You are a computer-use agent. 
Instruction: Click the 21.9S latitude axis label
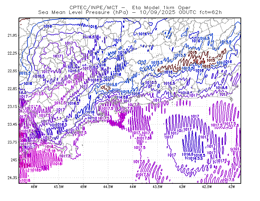(x=12, y=35)
